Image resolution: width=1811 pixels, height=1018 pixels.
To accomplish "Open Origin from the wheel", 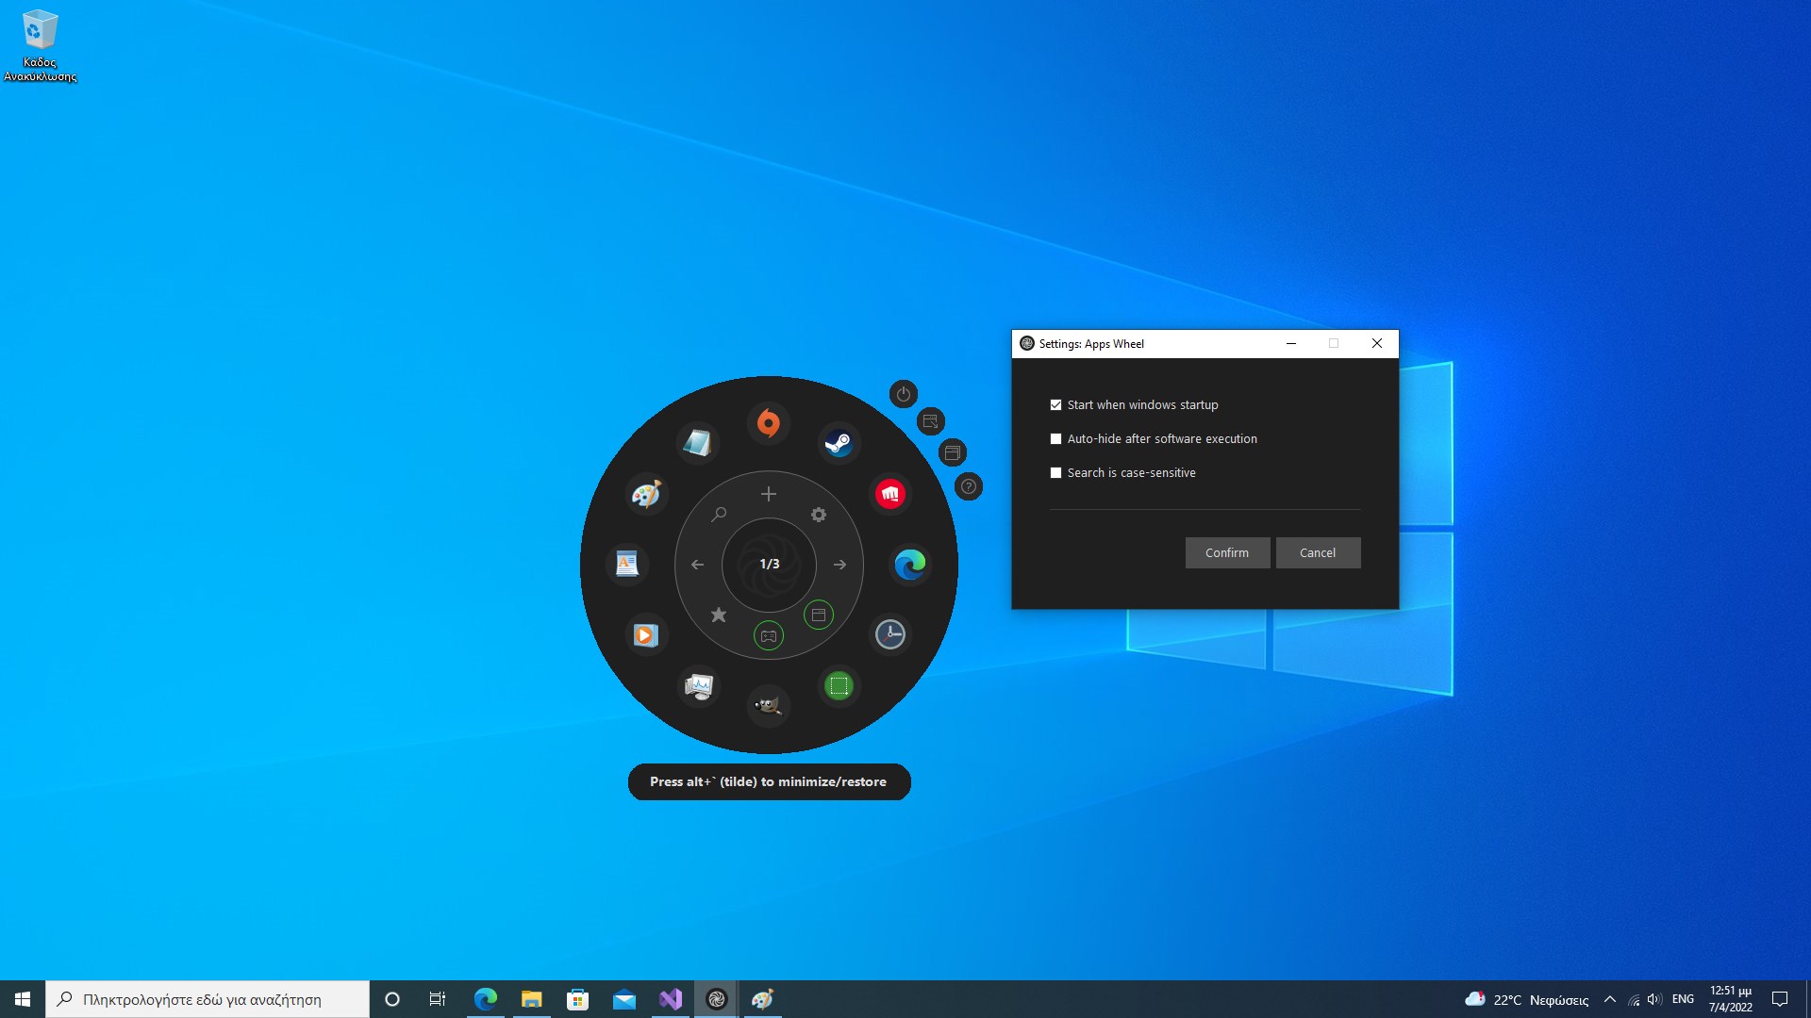I will point(769,422).
